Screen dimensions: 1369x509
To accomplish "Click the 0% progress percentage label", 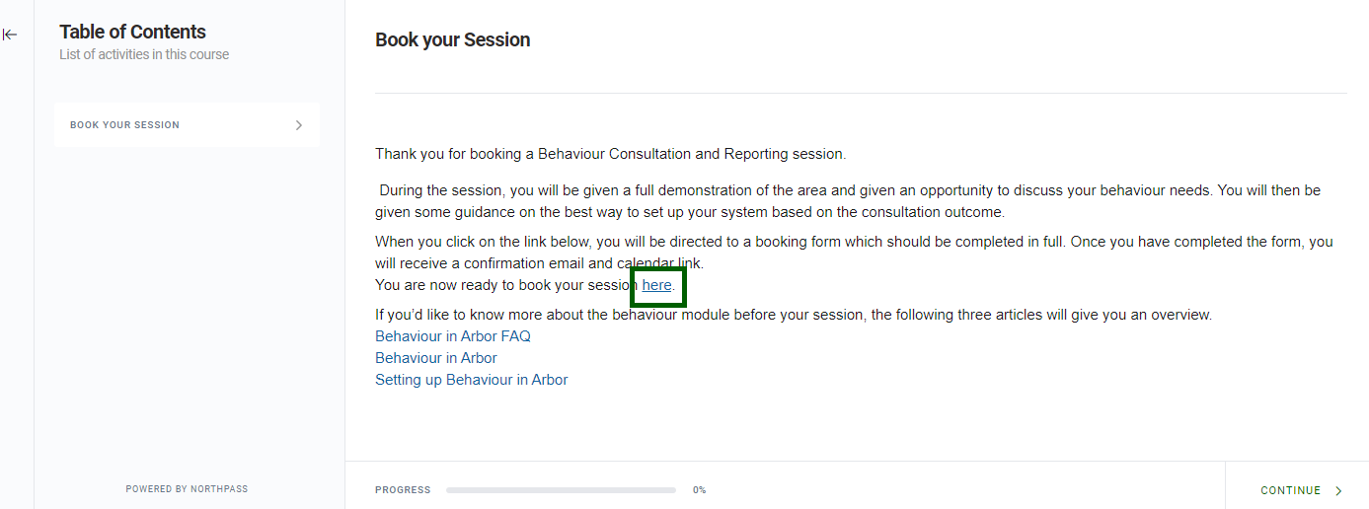I will (x=699, y=490).
